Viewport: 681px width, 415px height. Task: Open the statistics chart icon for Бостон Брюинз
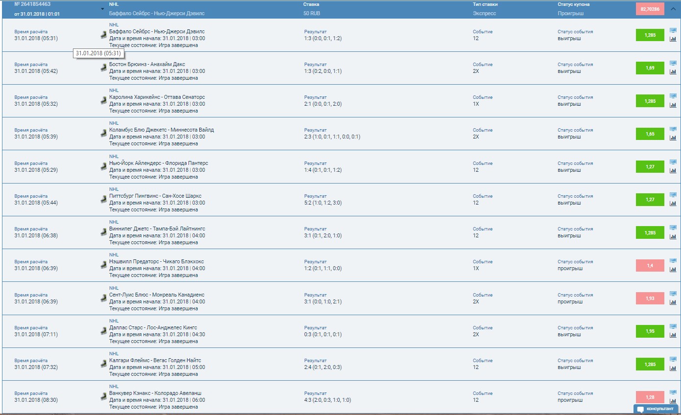pos(673,72)
